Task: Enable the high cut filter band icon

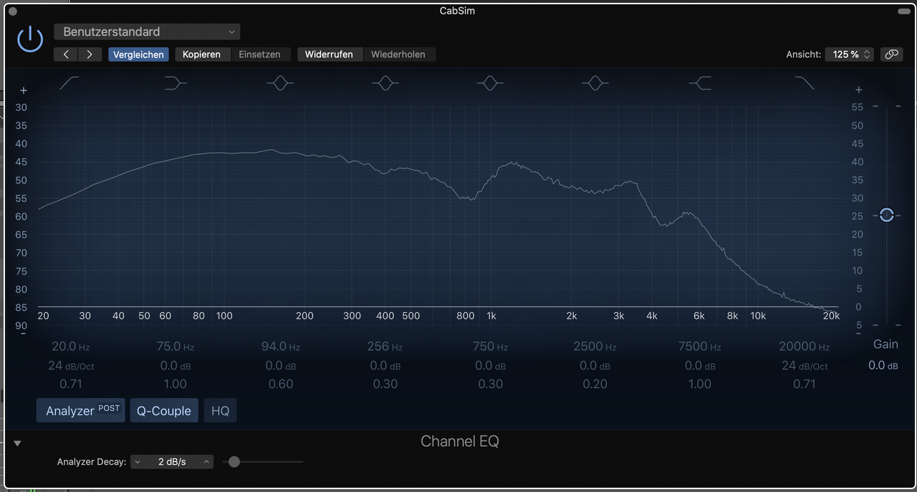Action: pos(805,83)
